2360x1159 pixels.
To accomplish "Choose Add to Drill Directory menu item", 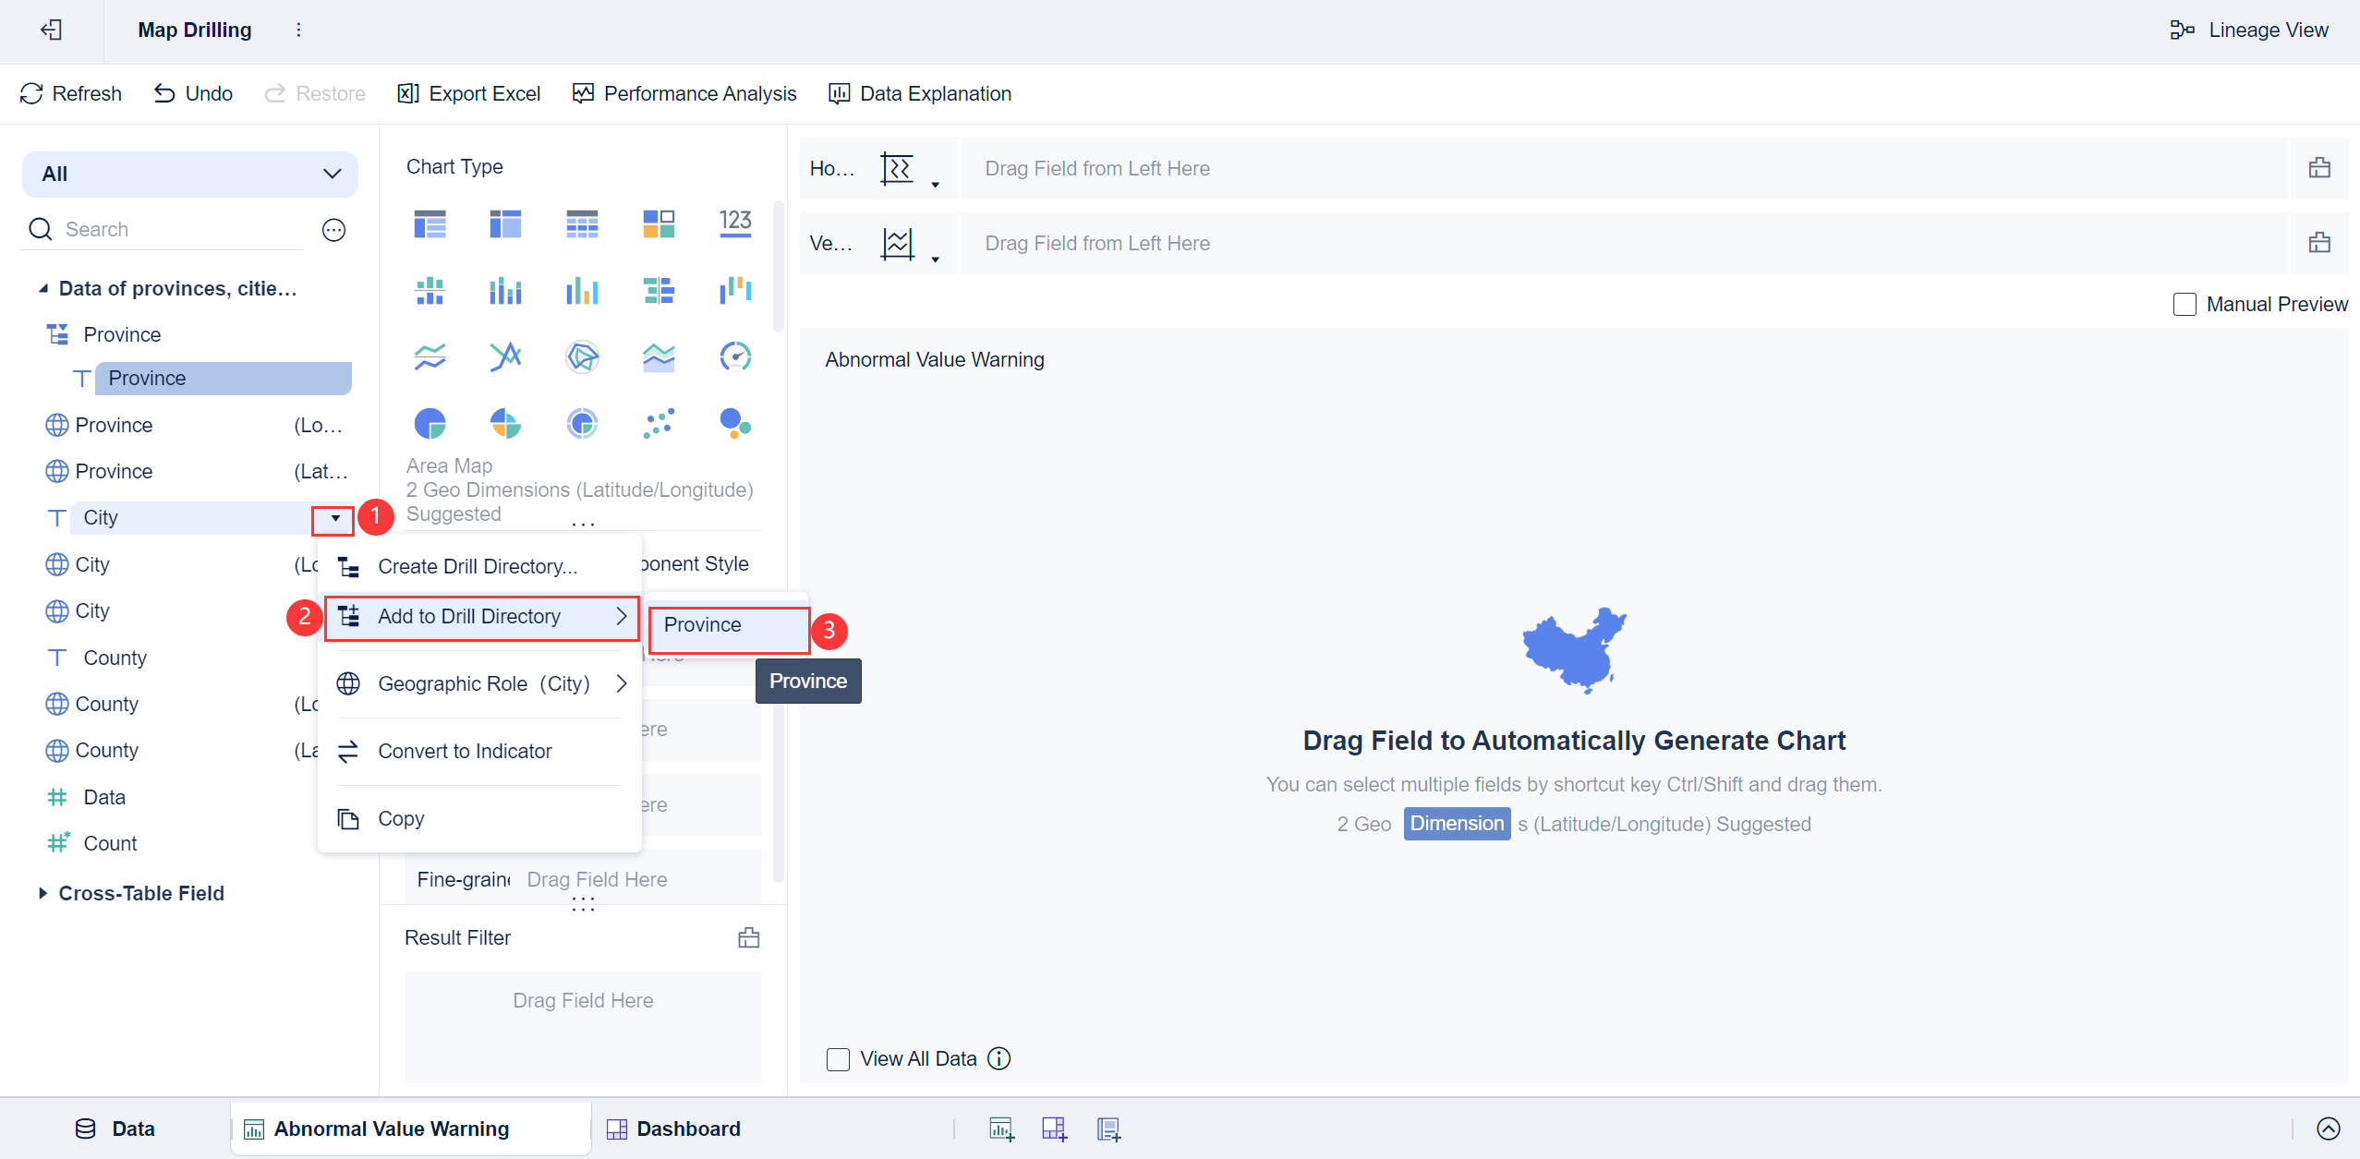I will pyautogui.click(x=480, y=617).
